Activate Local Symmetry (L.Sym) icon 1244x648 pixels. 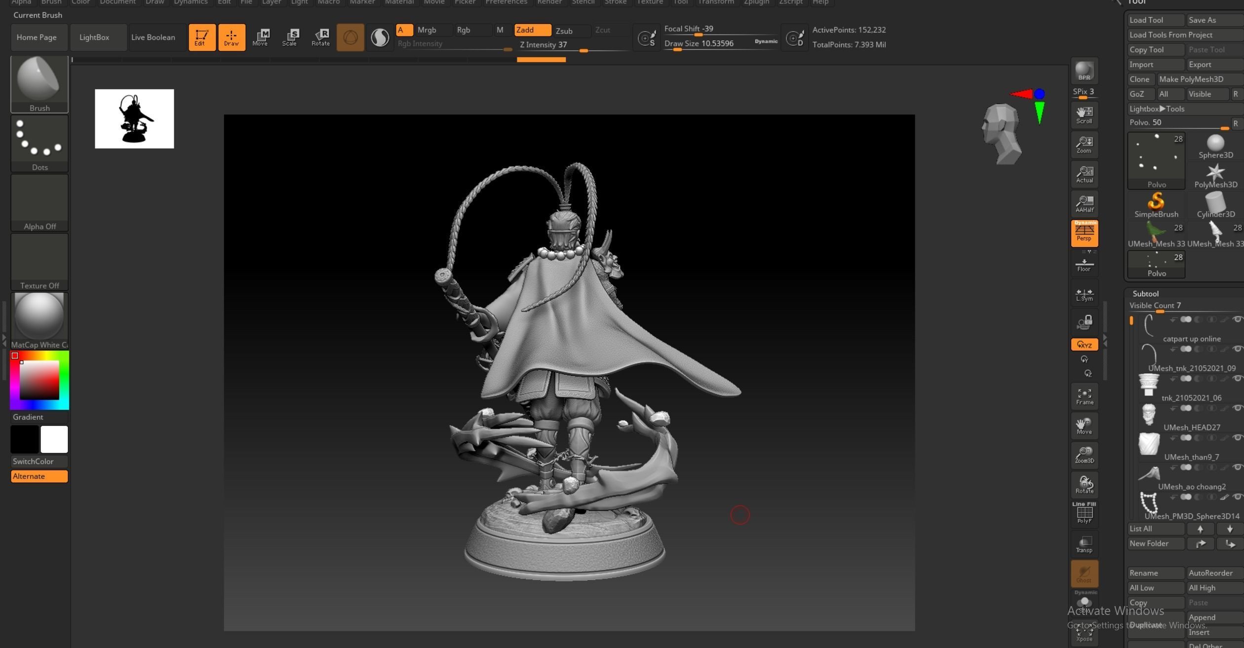1084,294
